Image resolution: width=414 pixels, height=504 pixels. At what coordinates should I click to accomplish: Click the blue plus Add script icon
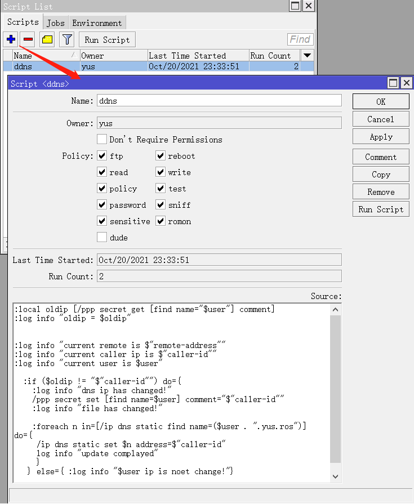coord(11,39)
